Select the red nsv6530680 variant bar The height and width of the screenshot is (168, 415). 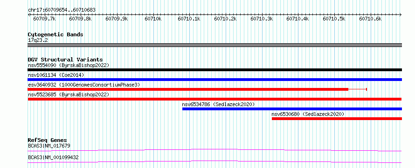337,119
